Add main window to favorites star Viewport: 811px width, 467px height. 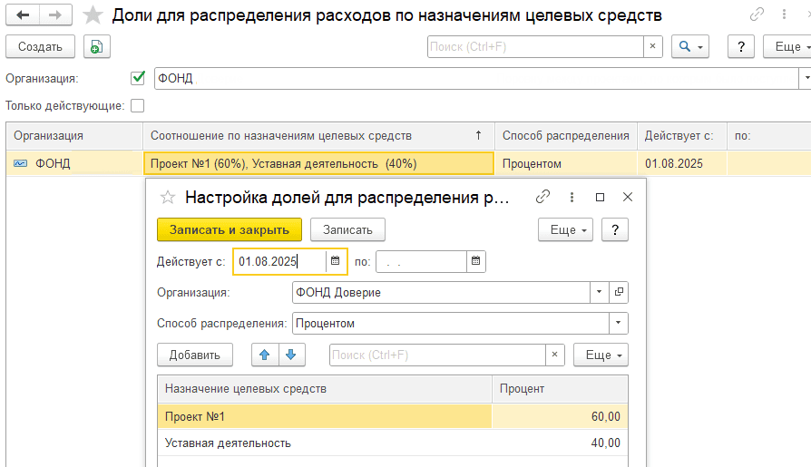pos(93,15)
